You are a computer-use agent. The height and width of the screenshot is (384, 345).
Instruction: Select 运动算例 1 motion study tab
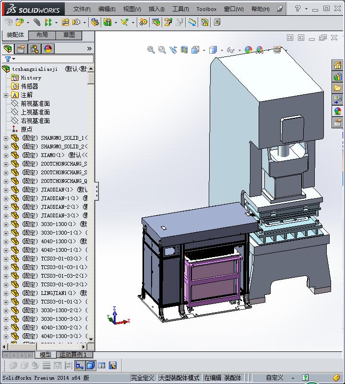pos(74,355)
